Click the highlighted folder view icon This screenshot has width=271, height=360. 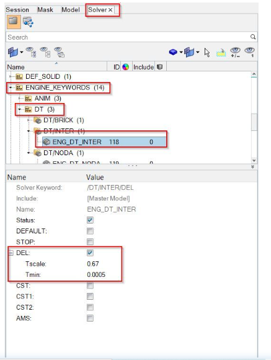click(x=14, y=22)
